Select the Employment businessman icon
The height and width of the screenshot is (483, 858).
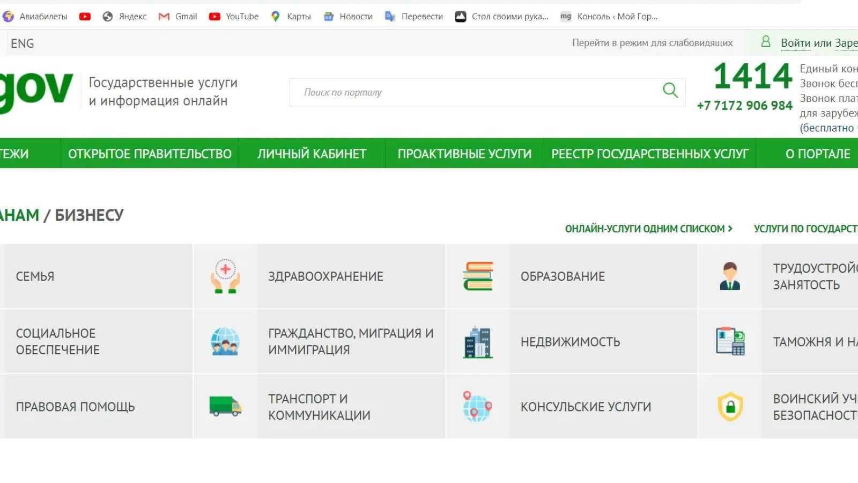[x=730, y=276]
